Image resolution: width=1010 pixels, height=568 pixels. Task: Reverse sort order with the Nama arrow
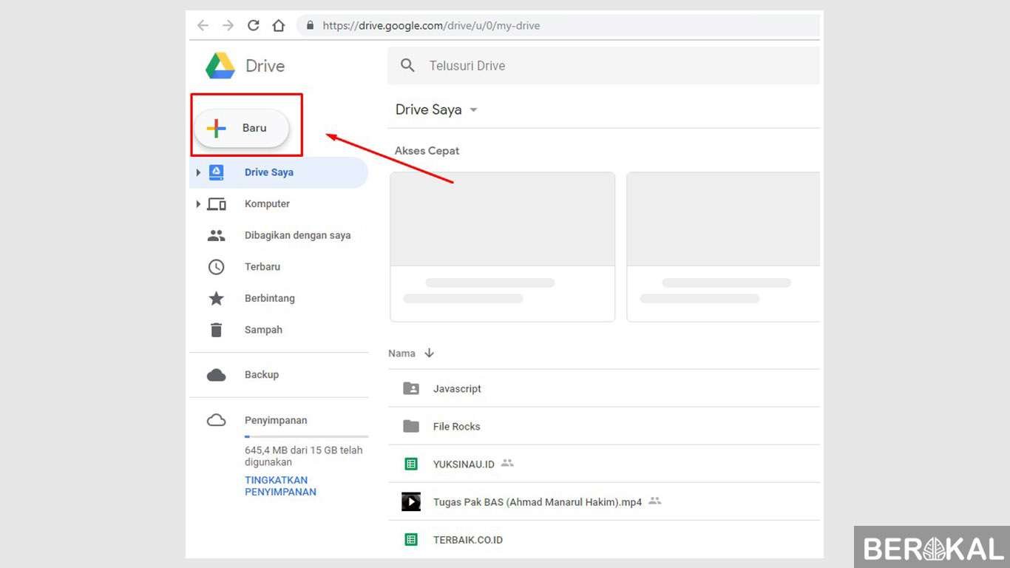[429, 354]
